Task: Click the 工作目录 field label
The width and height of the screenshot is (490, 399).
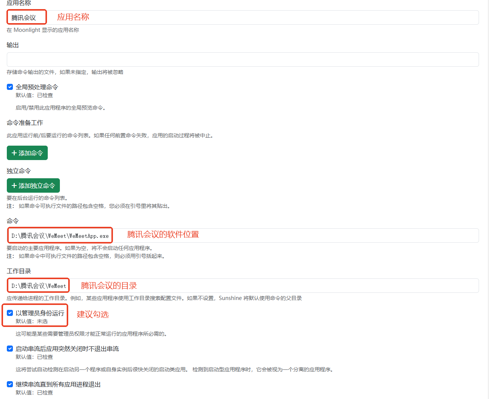Action: (19, 271)
